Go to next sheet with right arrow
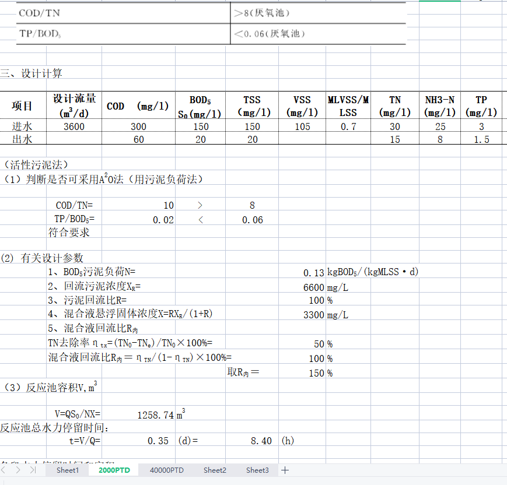Screen dimensions: 507x485 tap(18, 470)
